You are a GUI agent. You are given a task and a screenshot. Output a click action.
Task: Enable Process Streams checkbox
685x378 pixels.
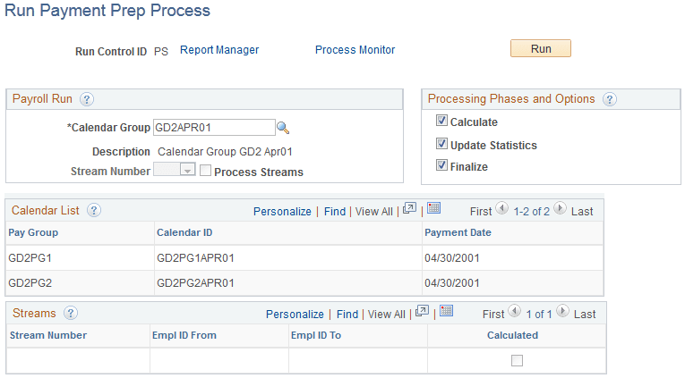click(206, 172)
